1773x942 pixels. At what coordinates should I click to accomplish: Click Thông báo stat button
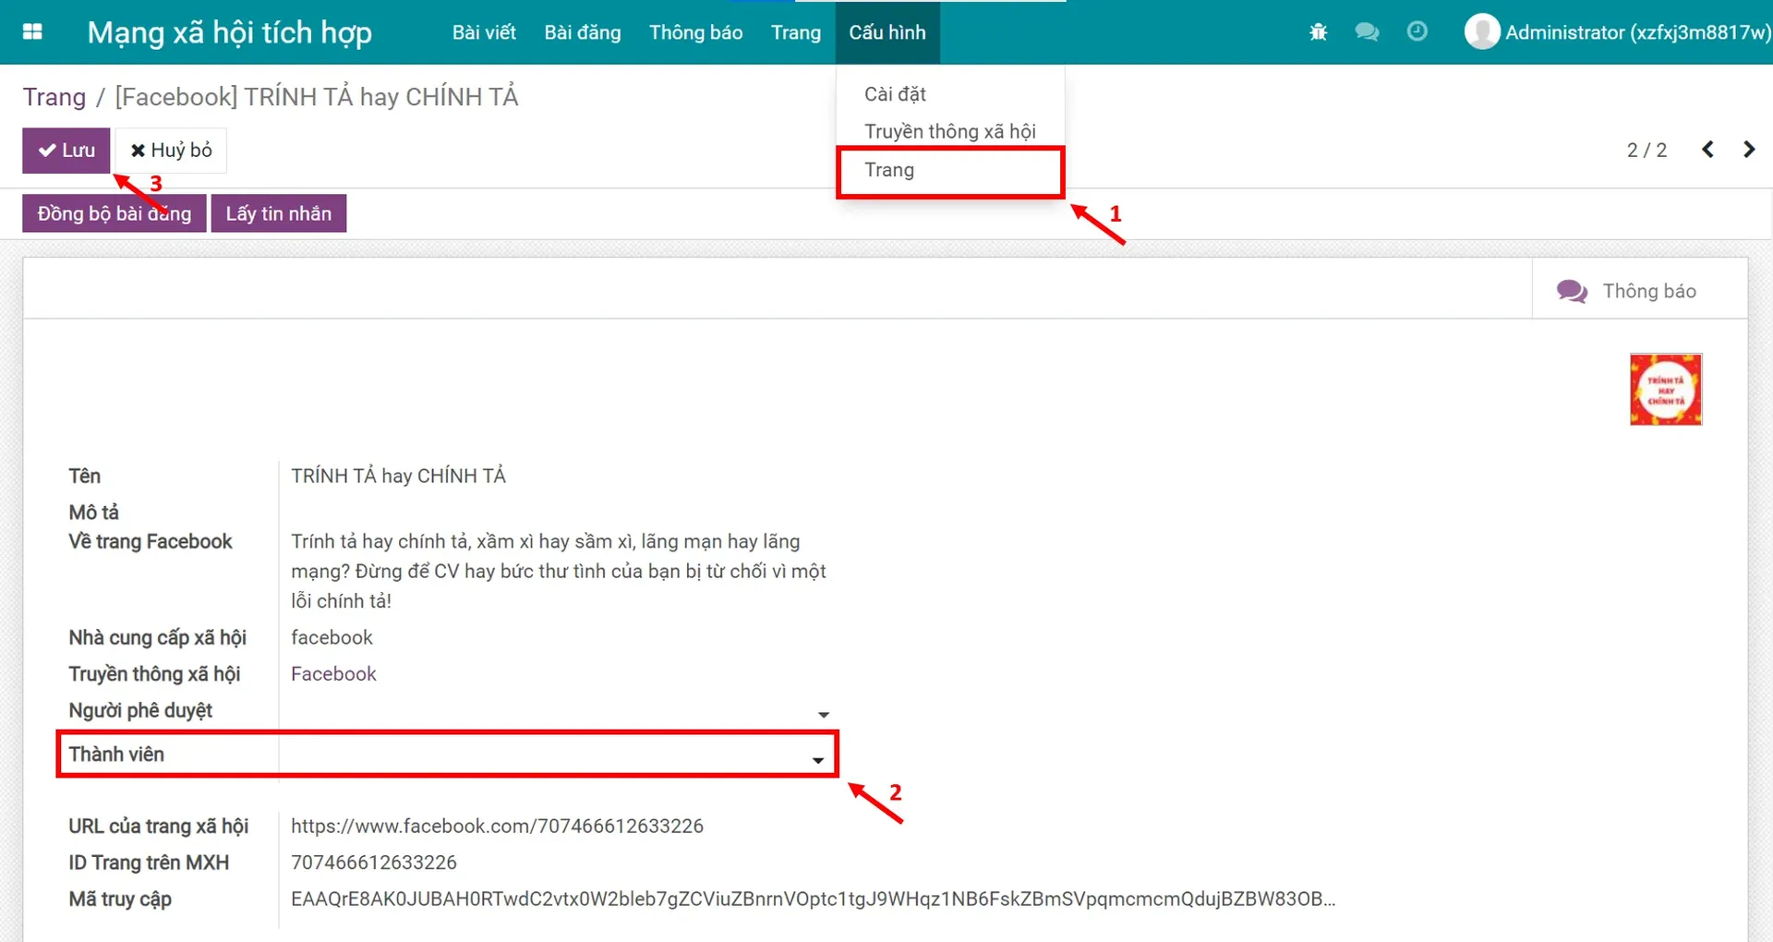[1640, 291]
